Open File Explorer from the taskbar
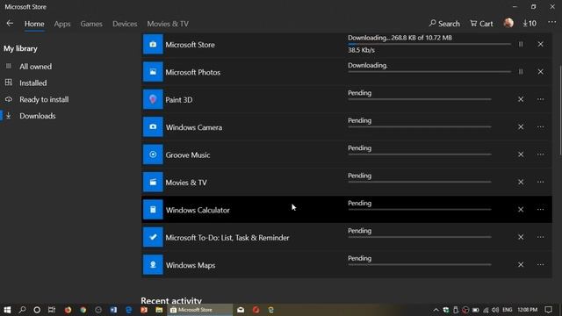562x316 pixels. coord(159,310)
